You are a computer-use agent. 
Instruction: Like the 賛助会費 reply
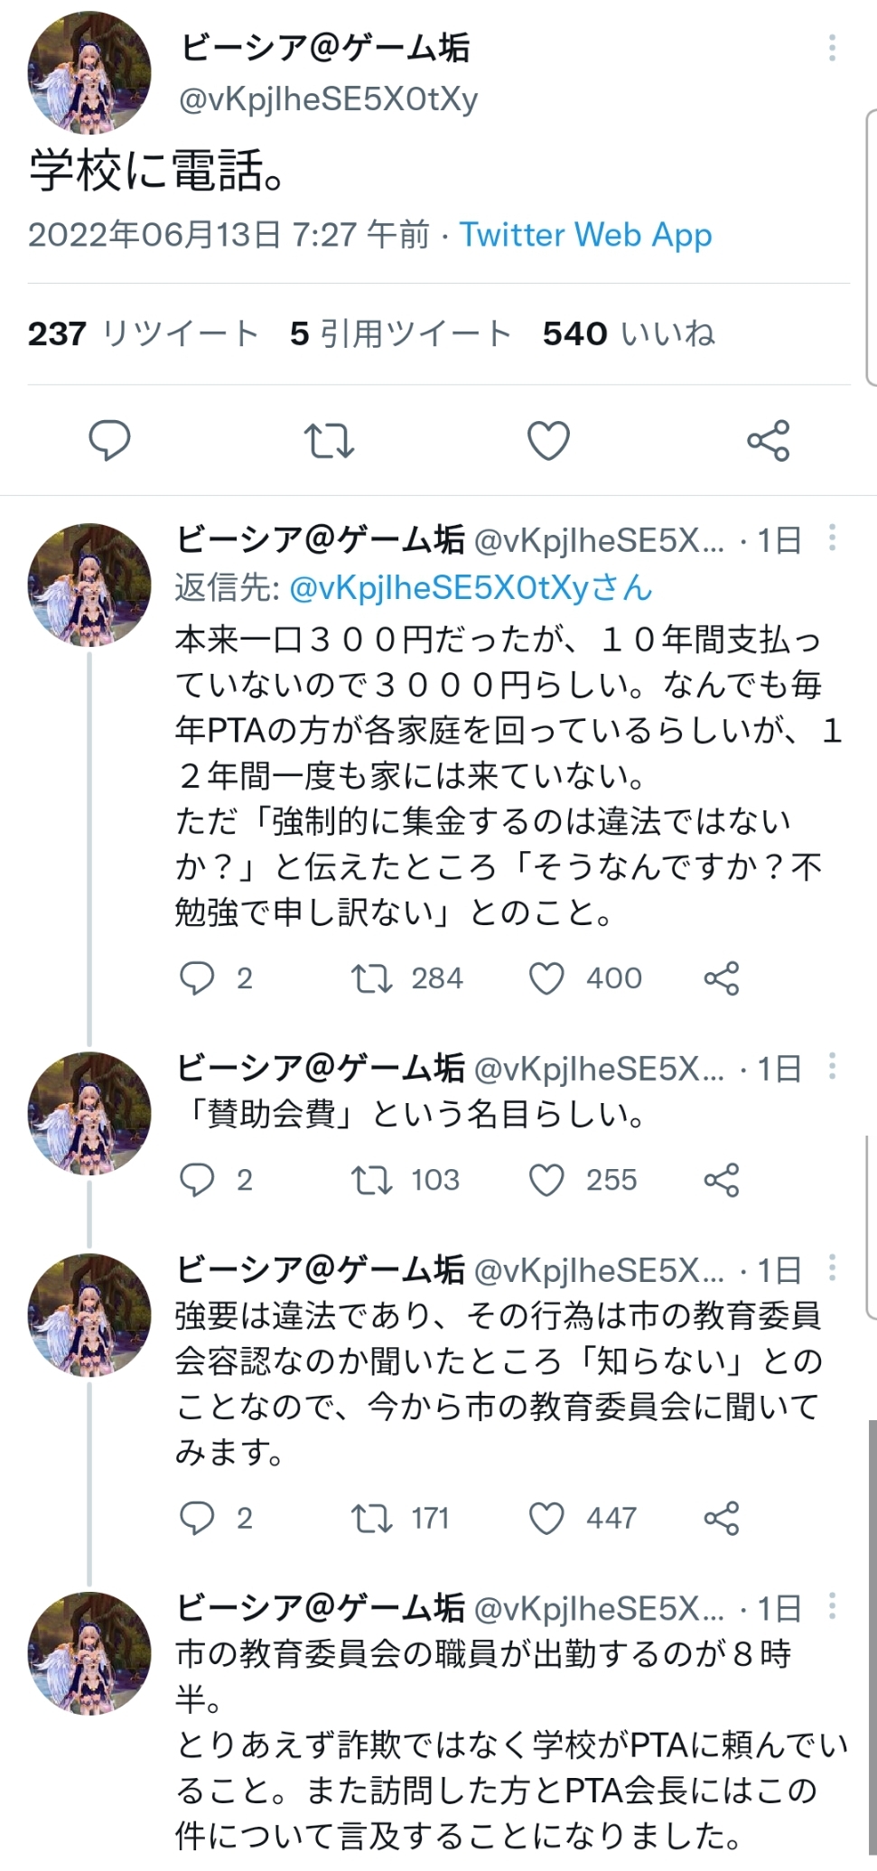pyautogui.click(x=546, y=1180)
